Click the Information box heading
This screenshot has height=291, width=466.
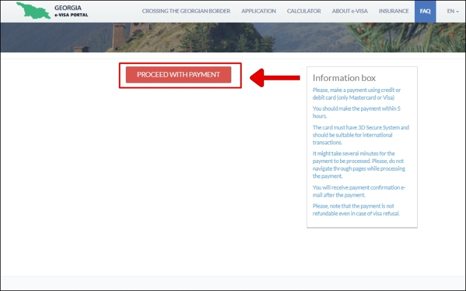click(x=344, y=78)
